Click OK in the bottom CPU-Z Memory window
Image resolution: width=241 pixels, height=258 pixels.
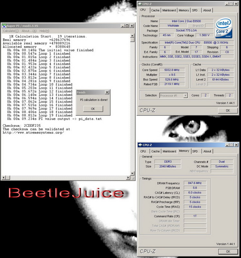[x=228, y=252]
